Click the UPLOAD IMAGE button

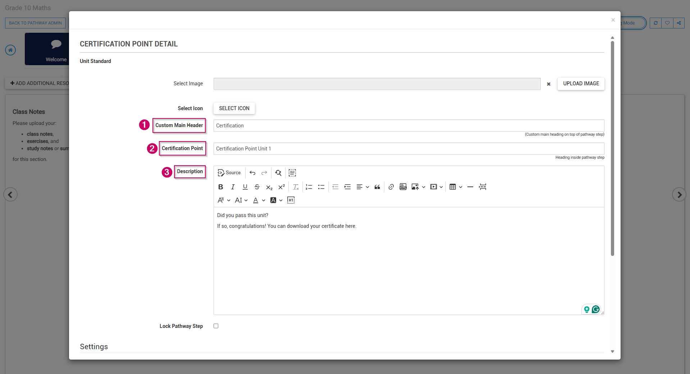581,84
